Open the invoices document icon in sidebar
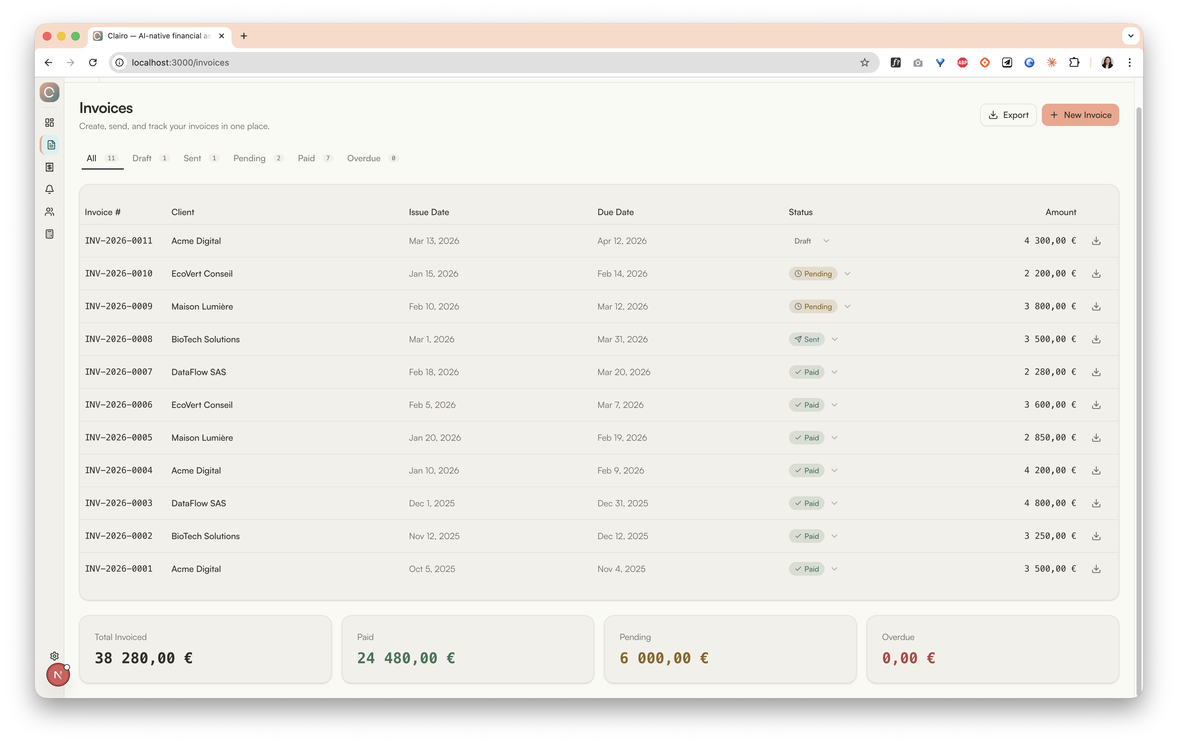 coord(50,145)
